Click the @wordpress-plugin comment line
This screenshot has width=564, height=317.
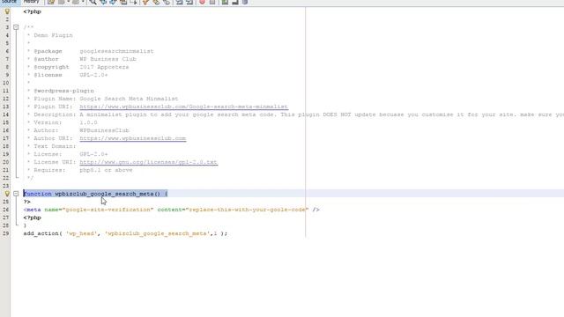point(63,91)
